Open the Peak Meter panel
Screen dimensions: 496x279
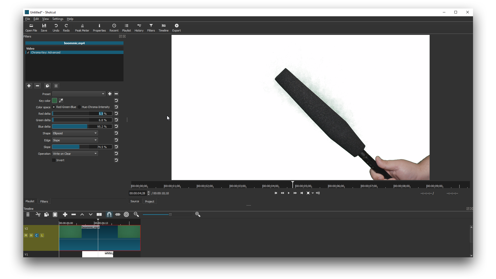pos(82,28)
